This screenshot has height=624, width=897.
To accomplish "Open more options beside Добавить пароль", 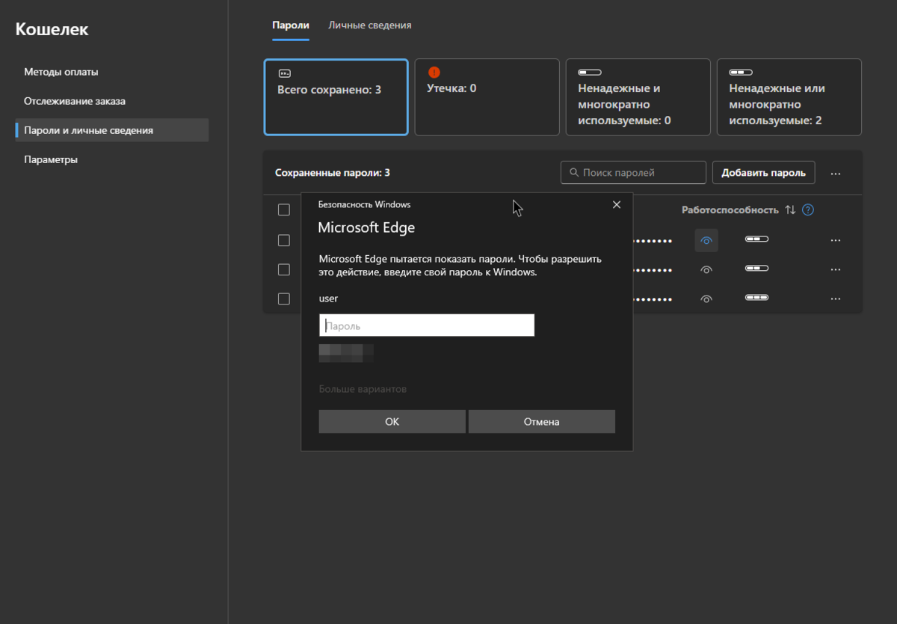I will pos(836,174).
